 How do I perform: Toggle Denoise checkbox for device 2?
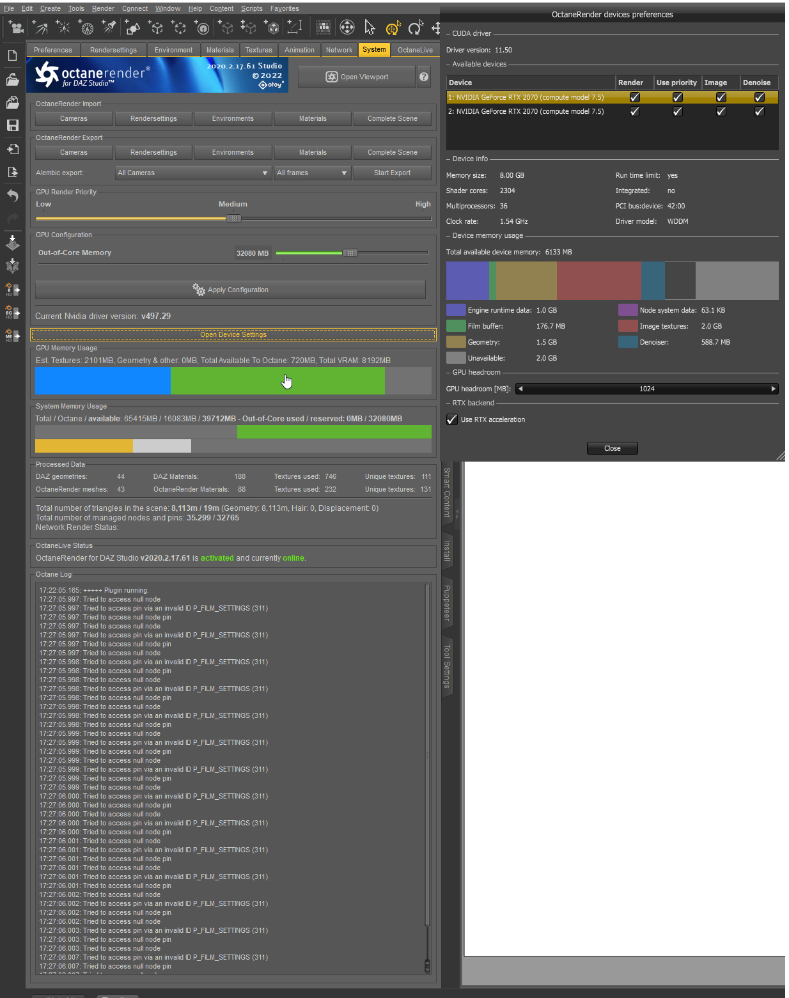tap(760, 111)
